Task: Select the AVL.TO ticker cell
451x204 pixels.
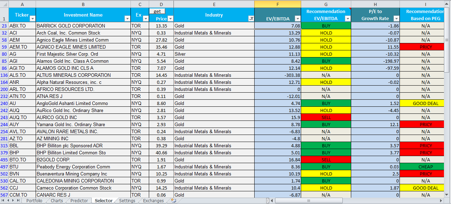Action: (22, 131)
